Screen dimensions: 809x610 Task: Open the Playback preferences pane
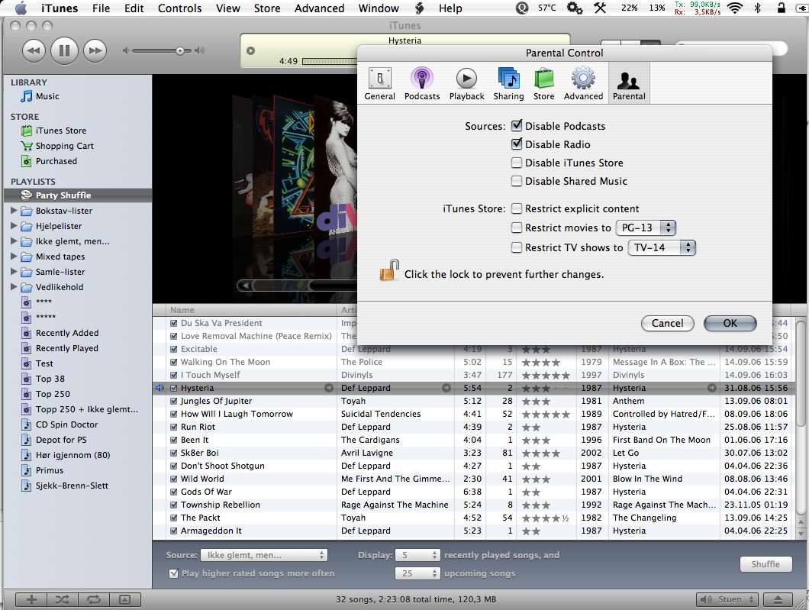466,84
